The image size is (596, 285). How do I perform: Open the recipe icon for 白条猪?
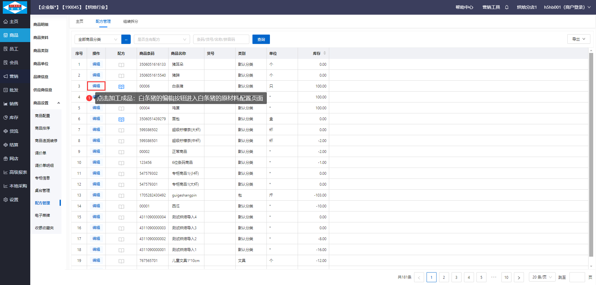coord(121,87)
